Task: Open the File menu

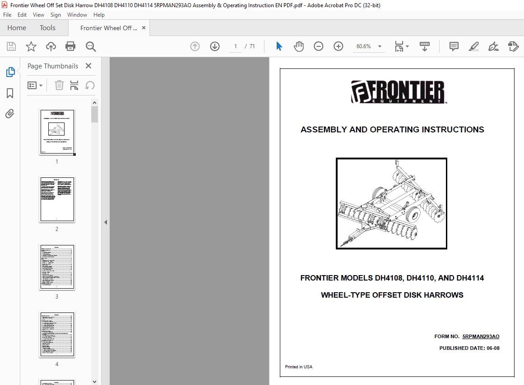Action: pos(7,15)
